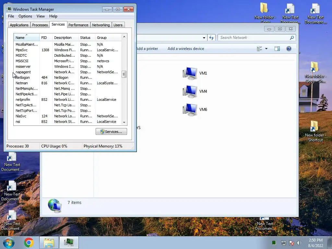This screenshot has width=332, height=249.
Task: Select the msiserver service row
Action: (67, 66)
